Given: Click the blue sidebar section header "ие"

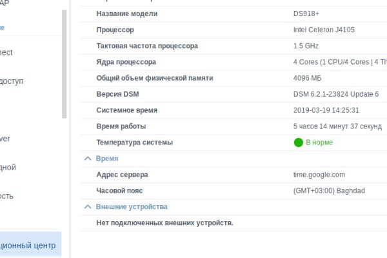Looking at the screenshot, I should (x=3, y=28).
